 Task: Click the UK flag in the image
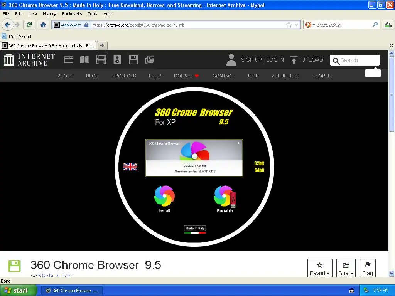(x=130, y=166)
